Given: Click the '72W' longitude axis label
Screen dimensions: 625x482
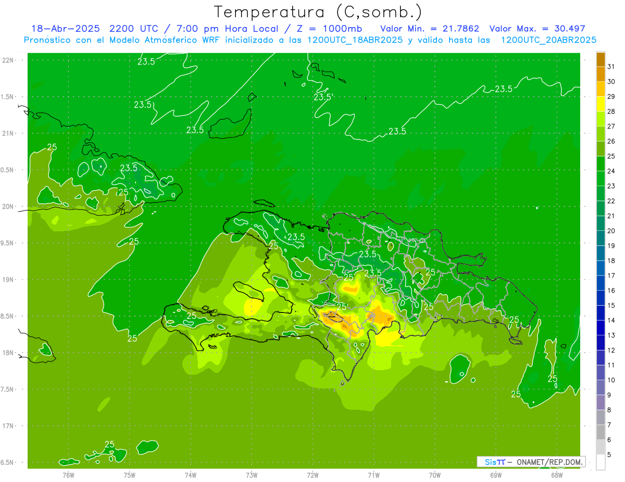Looking at the screenshot, I should coord(312,475).
